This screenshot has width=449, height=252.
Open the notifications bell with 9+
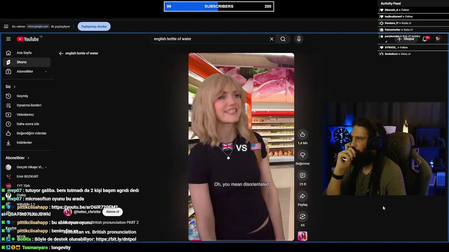pos(425,39)
